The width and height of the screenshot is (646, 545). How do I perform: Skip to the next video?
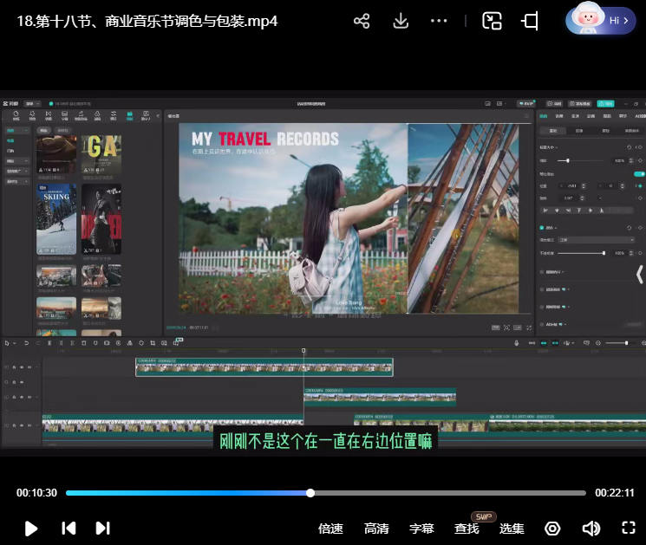click(x=102, y=528)
